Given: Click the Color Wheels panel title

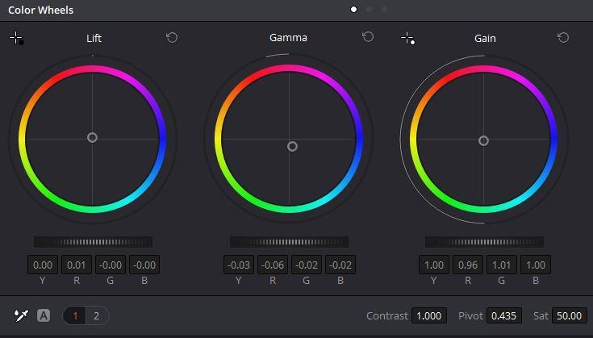Looking at the screenshot, I should pos(41,10).
